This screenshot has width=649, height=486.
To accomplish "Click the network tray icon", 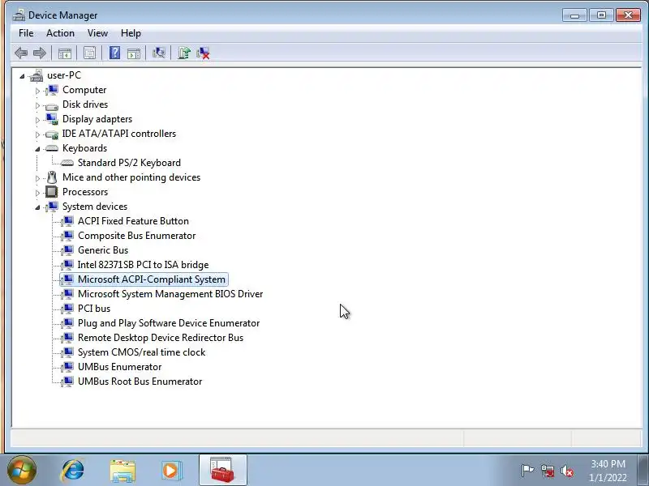I will point(547,471).
